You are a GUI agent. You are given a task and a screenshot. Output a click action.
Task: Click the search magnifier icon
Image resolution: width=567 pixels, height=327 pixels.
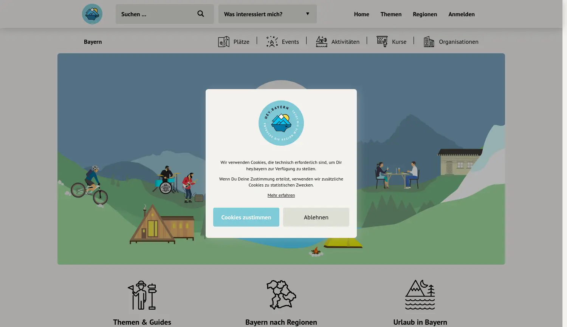click(201, 14)
